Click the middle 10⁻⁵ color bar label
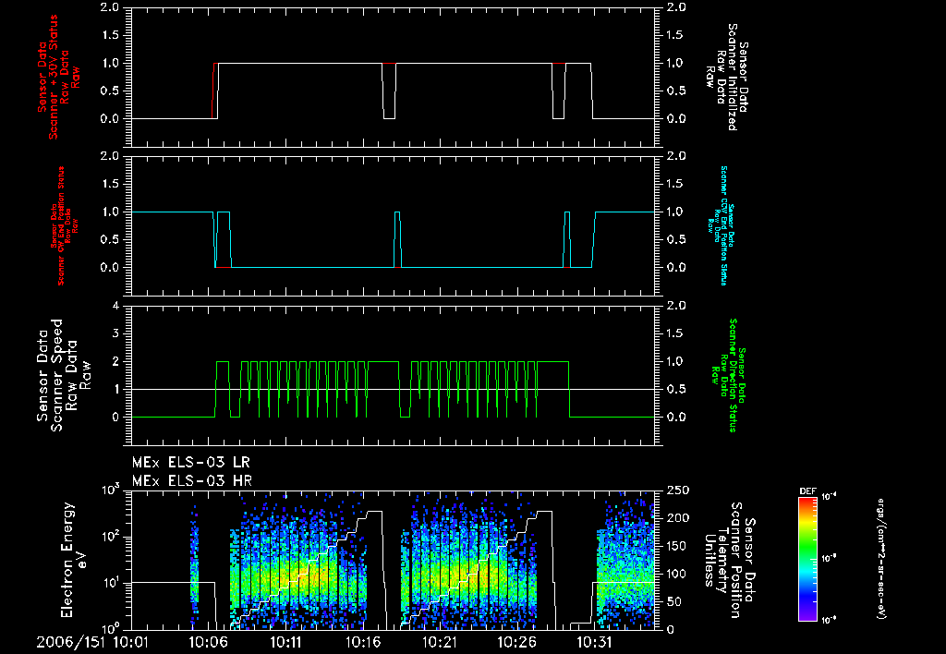 [829, 559]
